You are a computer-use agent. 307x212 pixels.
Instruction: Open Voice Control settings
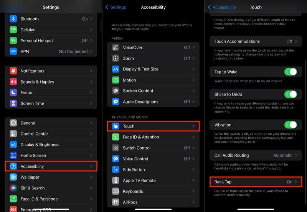[153, 159]
